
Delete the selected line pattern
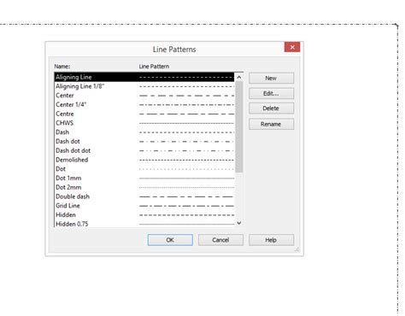271,108
